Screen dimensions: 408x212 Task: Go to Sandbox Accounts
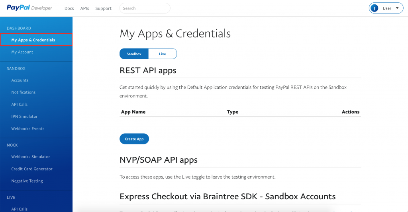tap(20, 80)
